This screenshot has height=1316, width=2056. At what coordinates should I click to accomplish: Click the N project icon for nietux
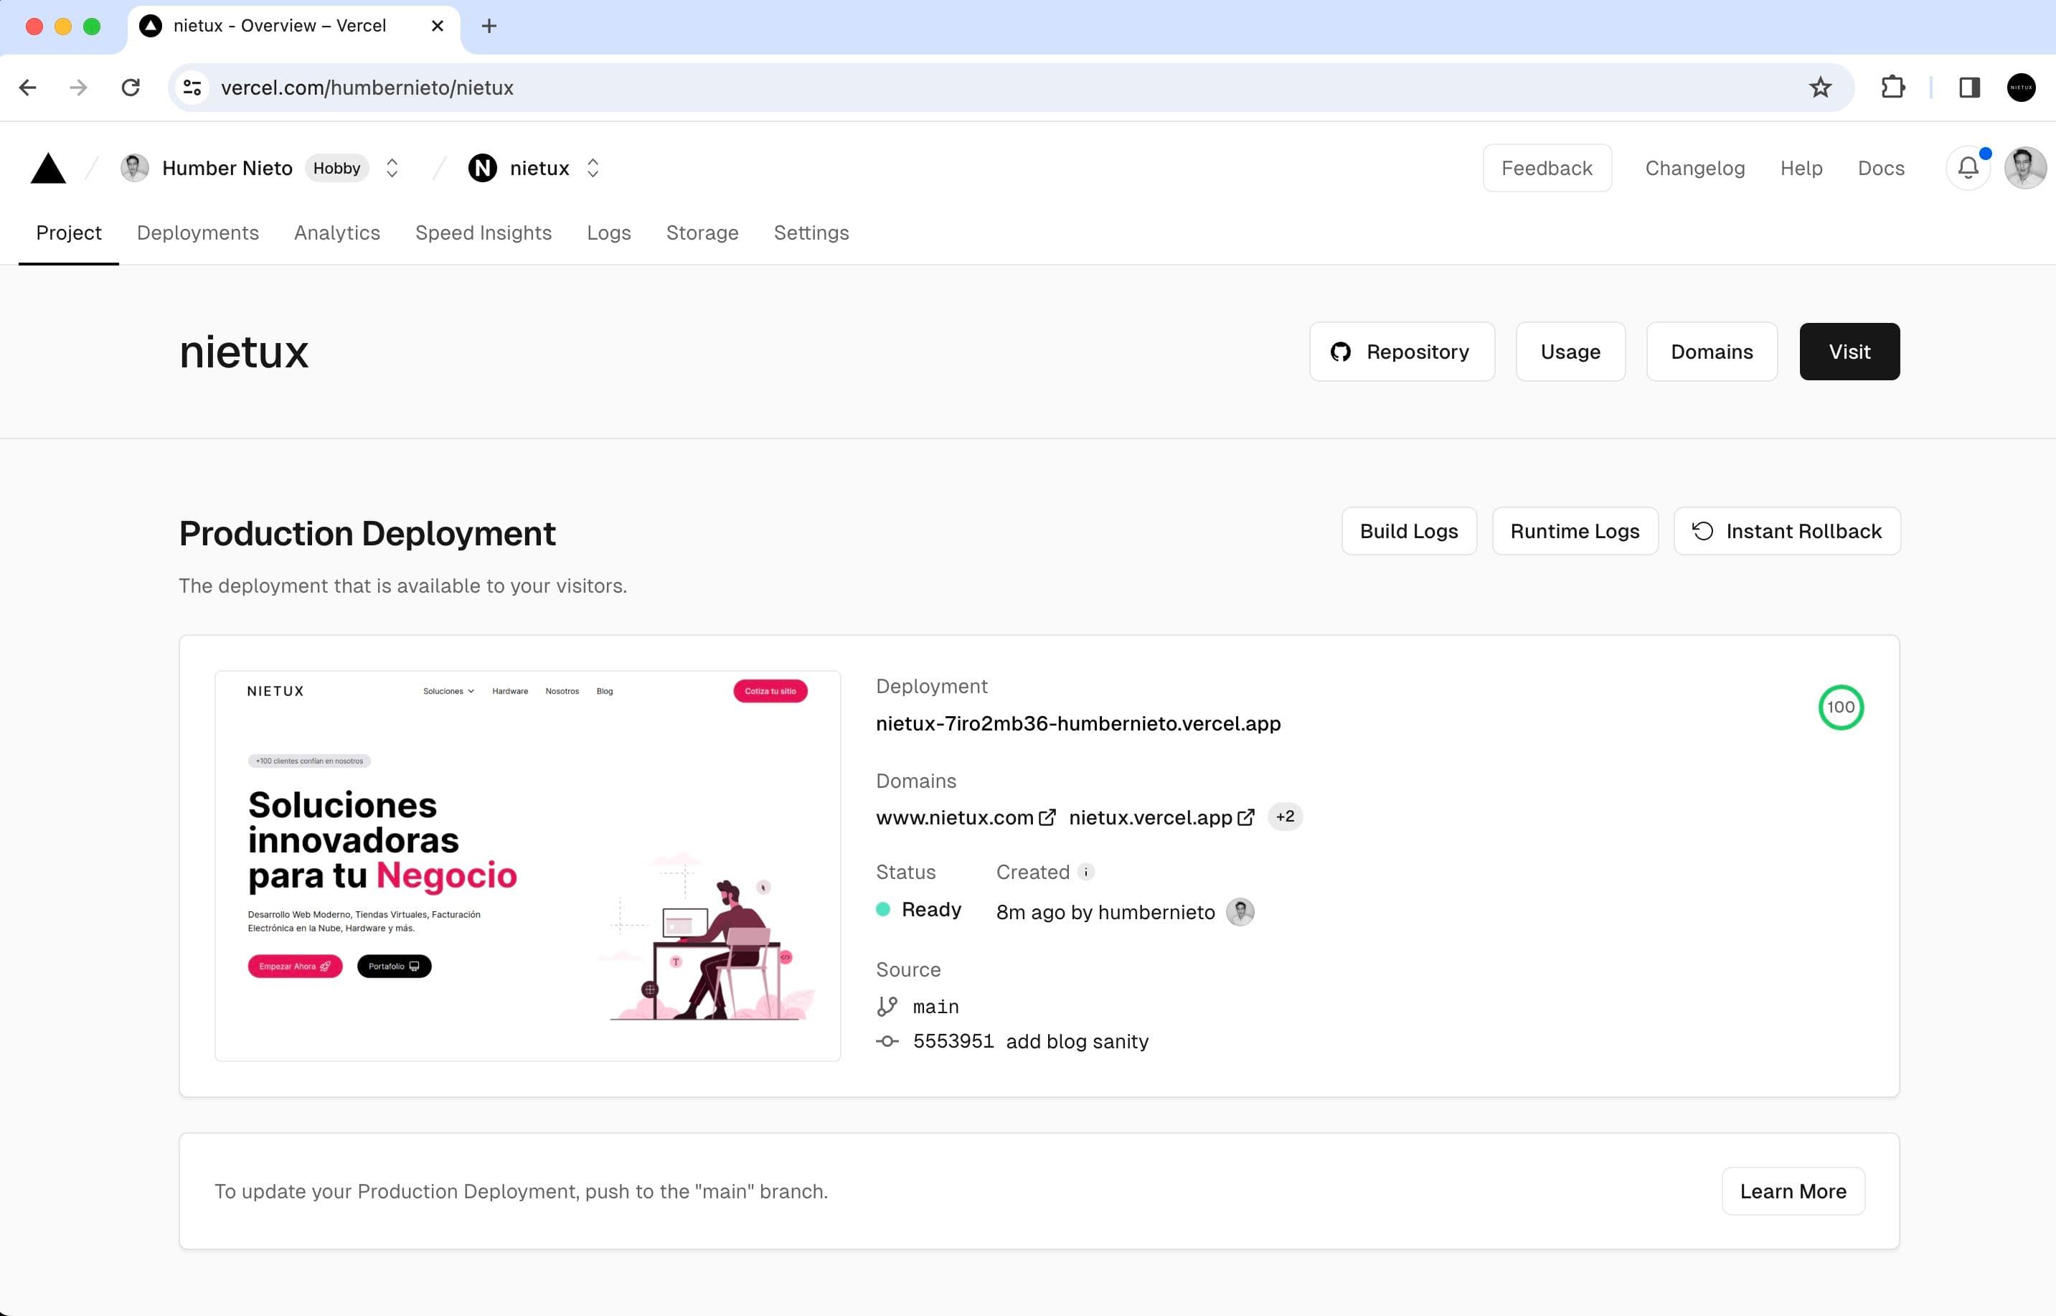pos(483,169)
